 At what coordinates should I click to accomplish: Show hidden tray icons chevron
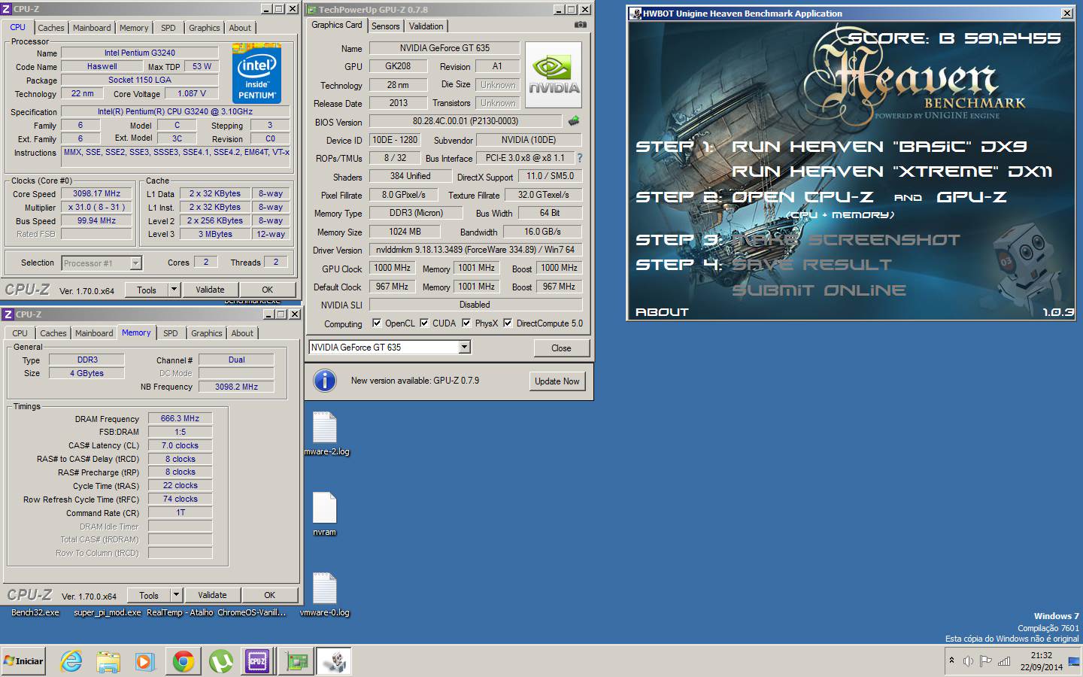(x=951, y=660)
